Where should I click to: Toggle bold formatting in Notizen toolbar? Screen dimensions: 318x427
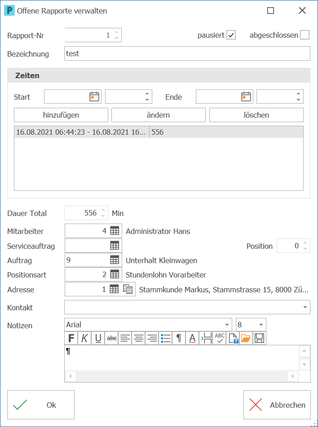tap(71, 338)
